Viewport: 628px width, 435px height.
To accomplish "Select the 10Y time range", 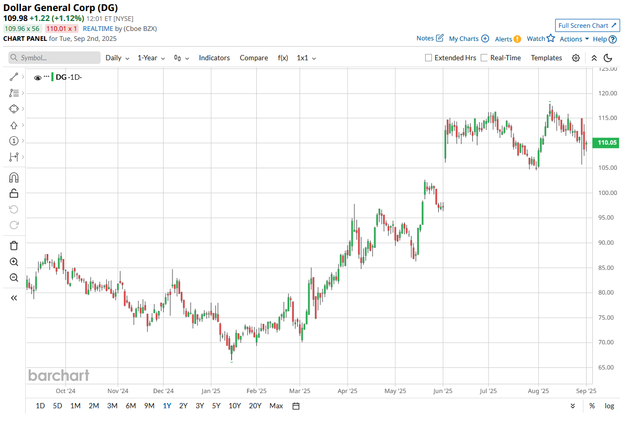I will (235, 406).
